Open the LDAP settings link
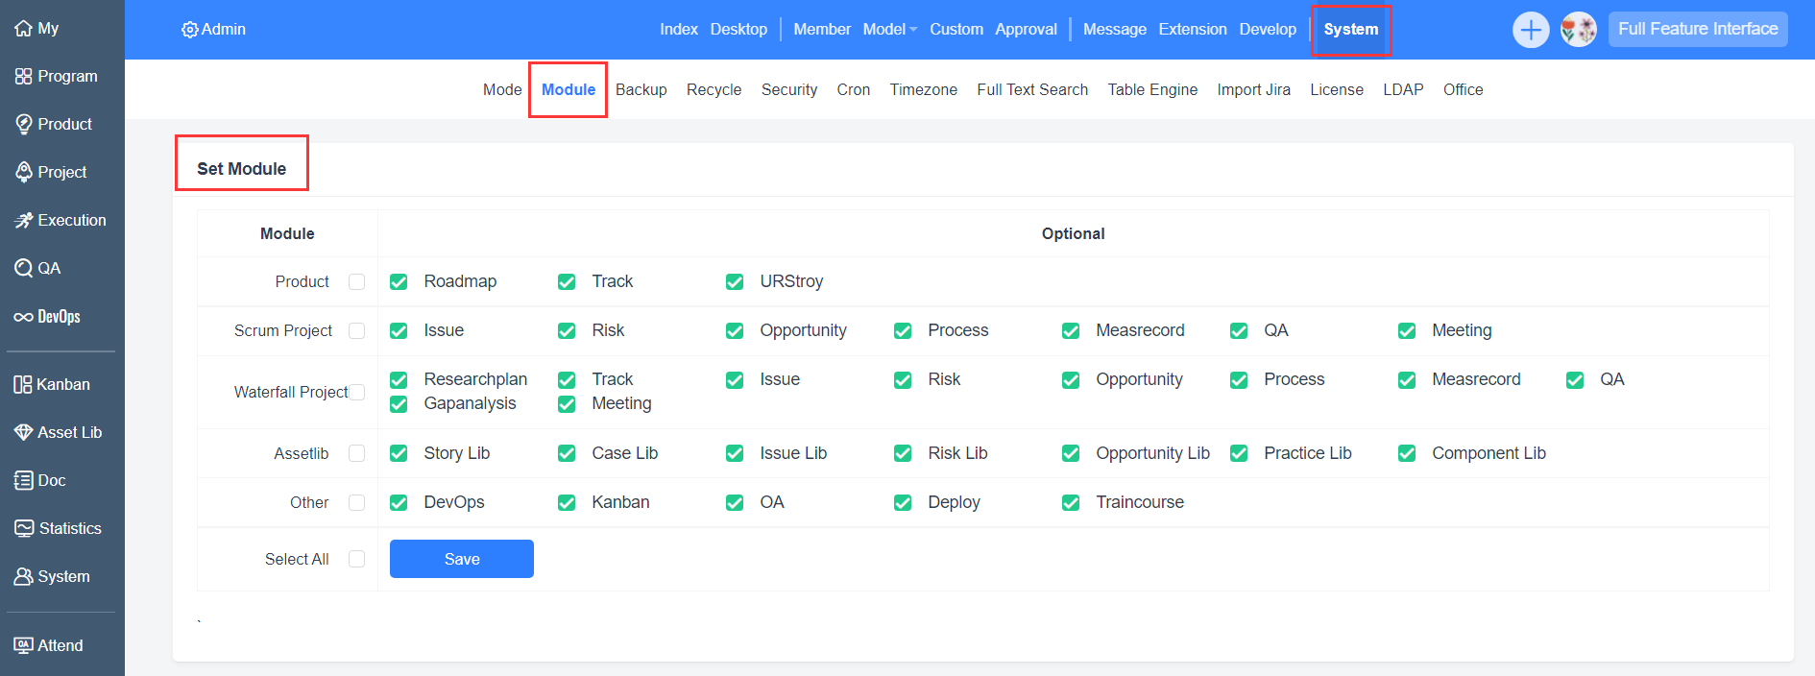The image size is (1815, 676). tap(1402, 90)
